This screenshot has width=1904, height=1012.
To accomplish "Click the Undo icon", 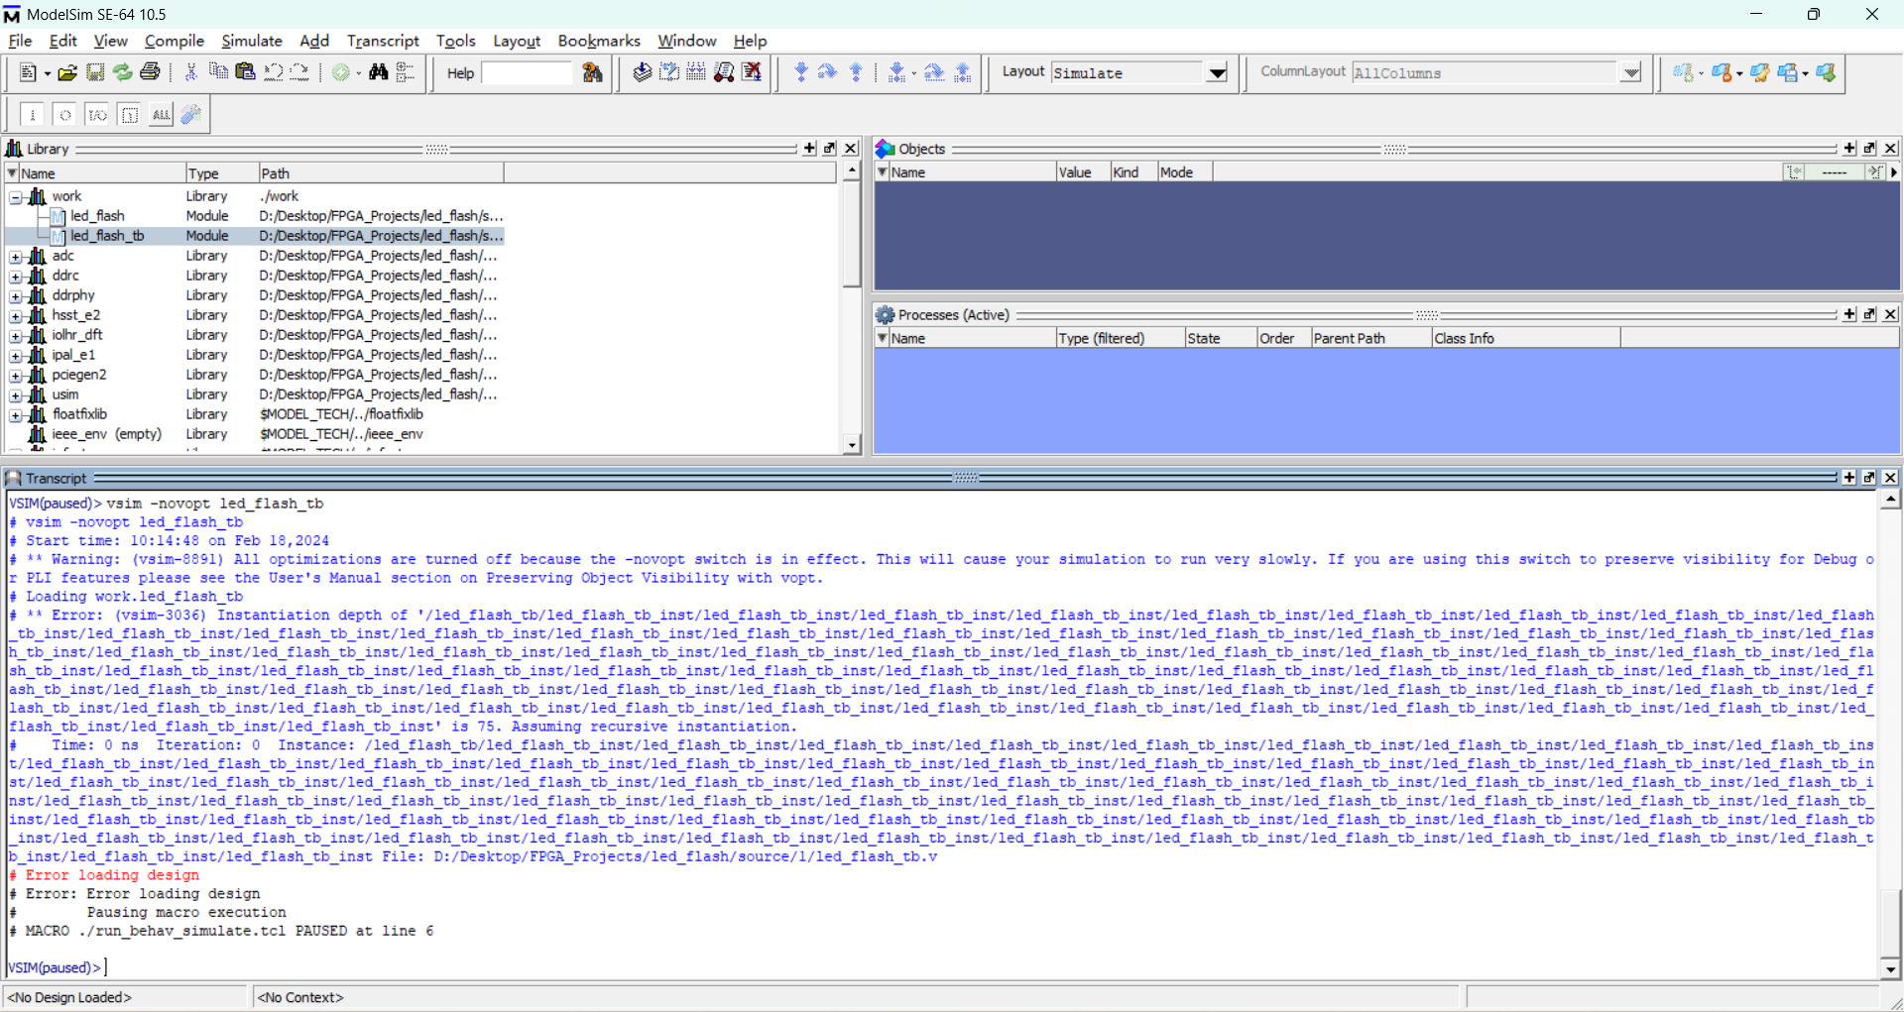I will 273,72.
